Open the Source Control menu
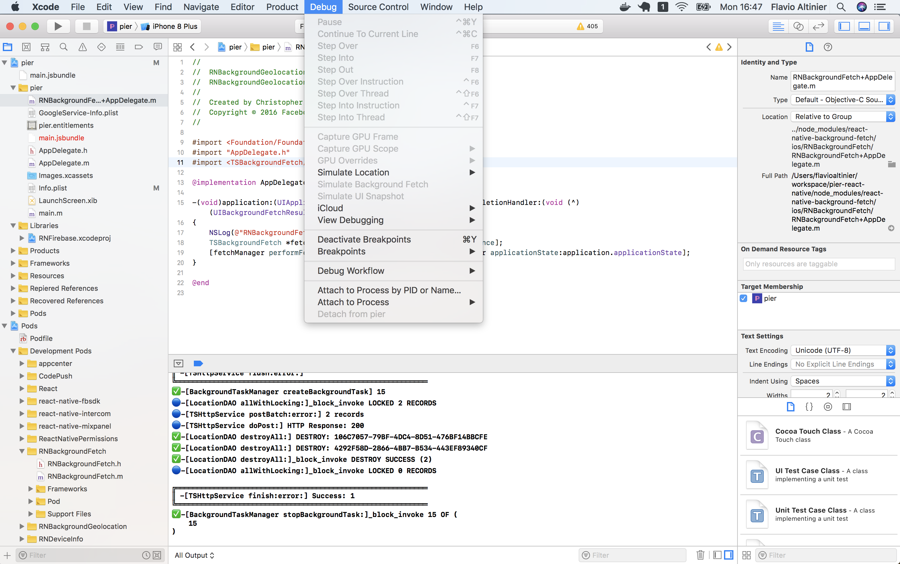900x564 pixels. (x=378, y=7)
